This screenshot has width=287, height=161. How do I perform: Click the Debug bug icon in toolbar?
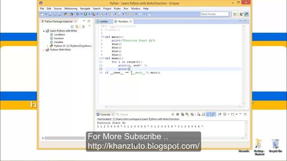(78, 14)
